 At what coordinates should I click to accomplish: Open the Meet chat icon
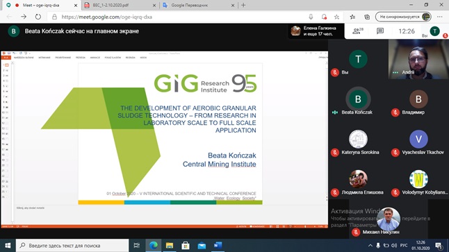[380, 31]
